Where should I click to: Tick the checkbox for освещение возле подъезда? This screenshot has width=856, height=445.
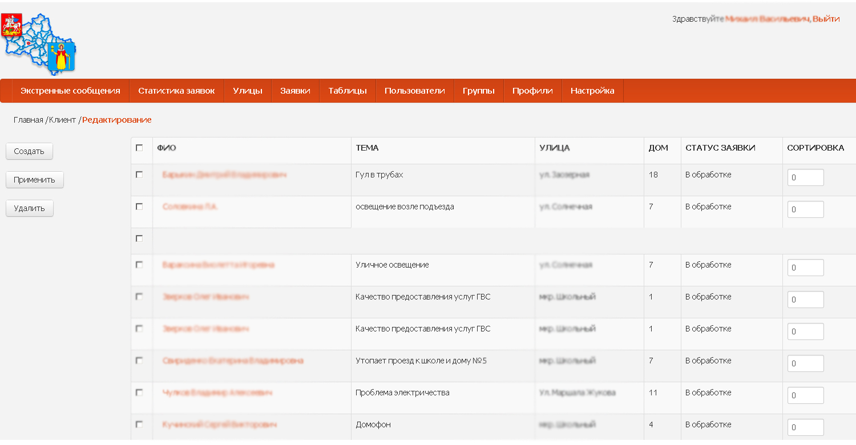[x=139, y=207]
